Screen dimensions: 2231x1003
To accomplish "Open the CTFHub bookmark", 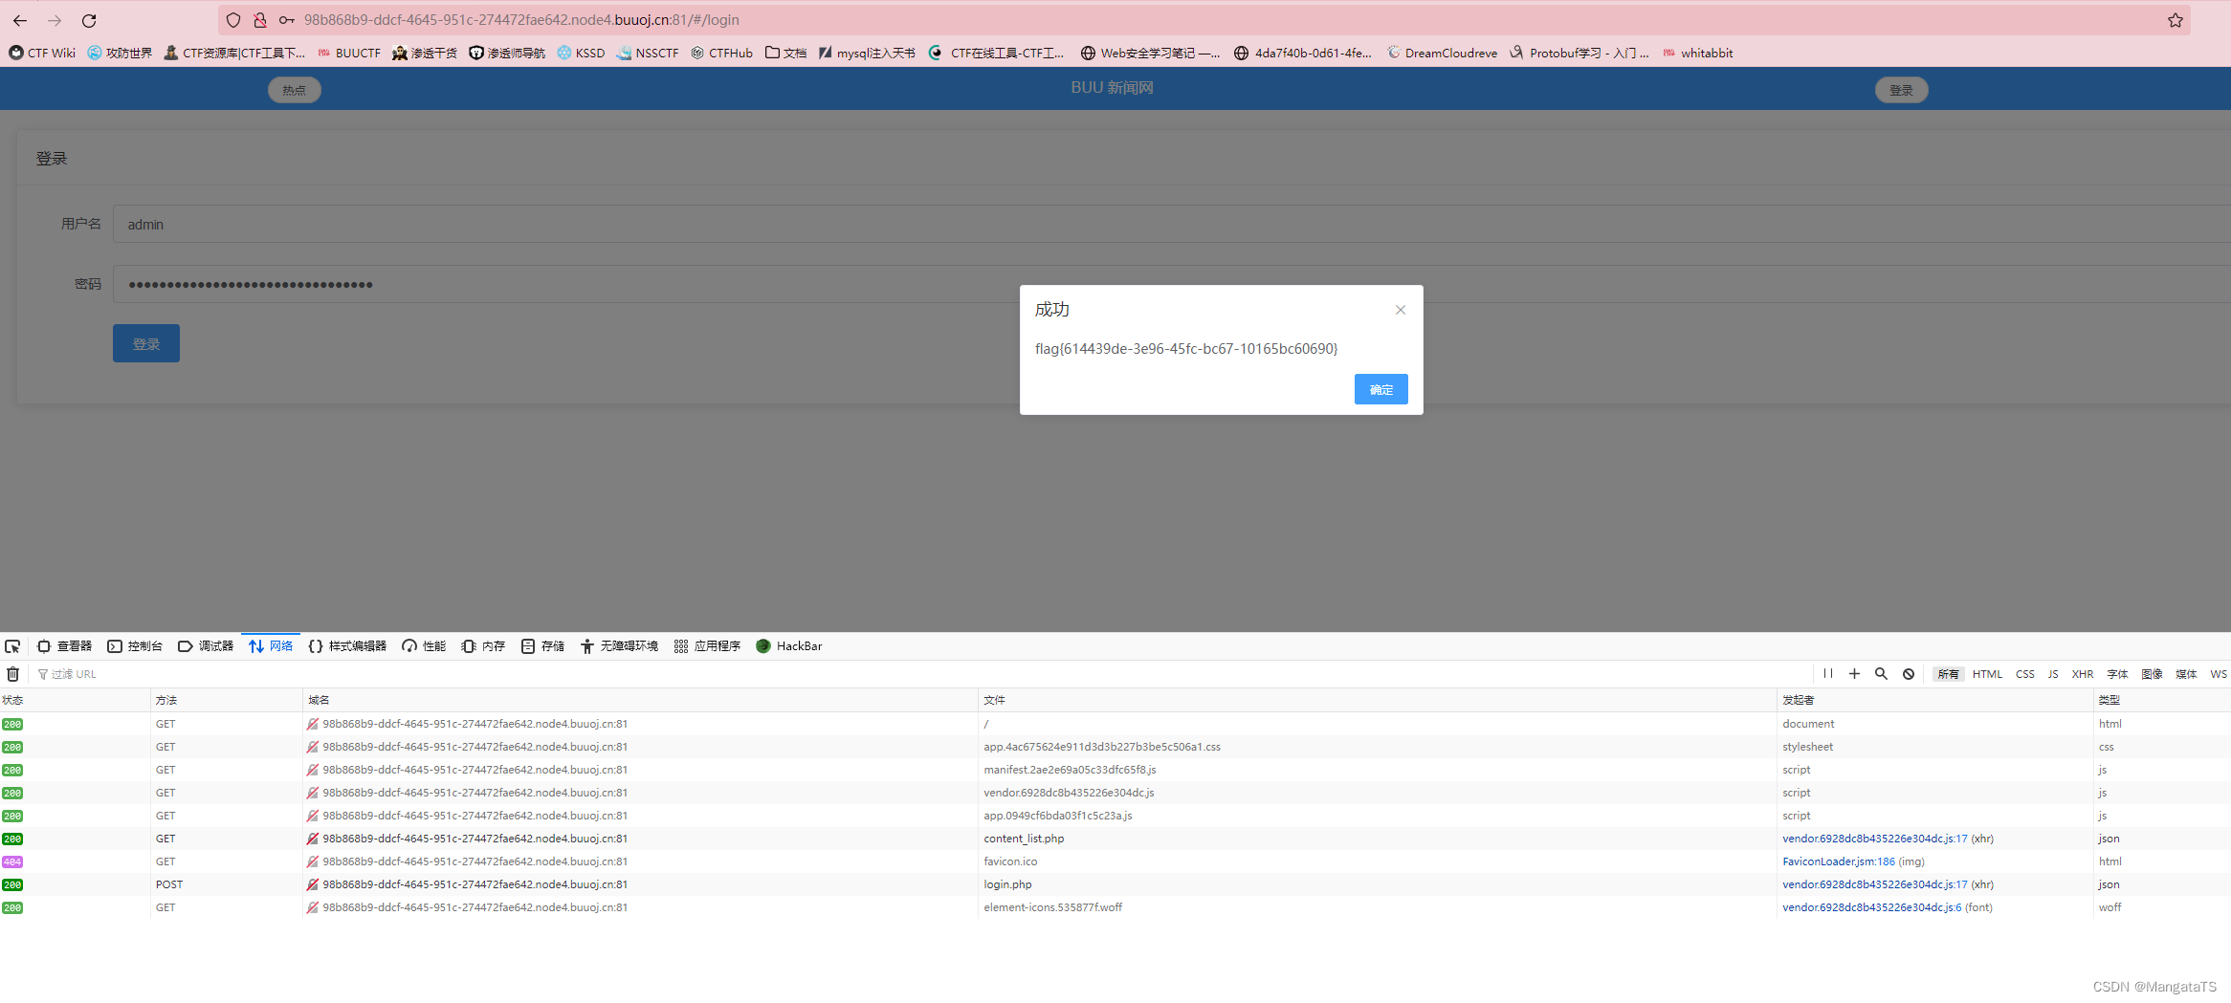I will tap(722, 54).
